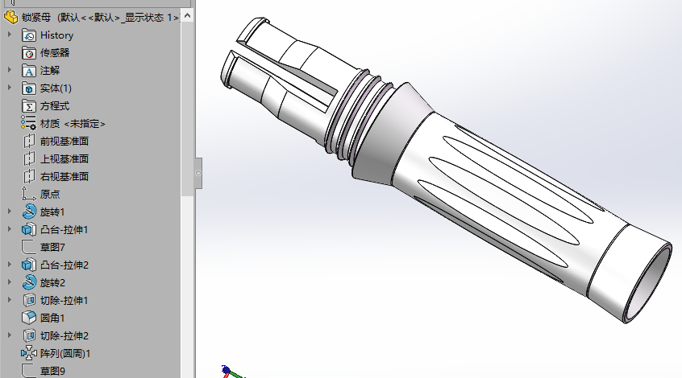
Task: Click the 草图7 sketch icon
Action: 29,248
